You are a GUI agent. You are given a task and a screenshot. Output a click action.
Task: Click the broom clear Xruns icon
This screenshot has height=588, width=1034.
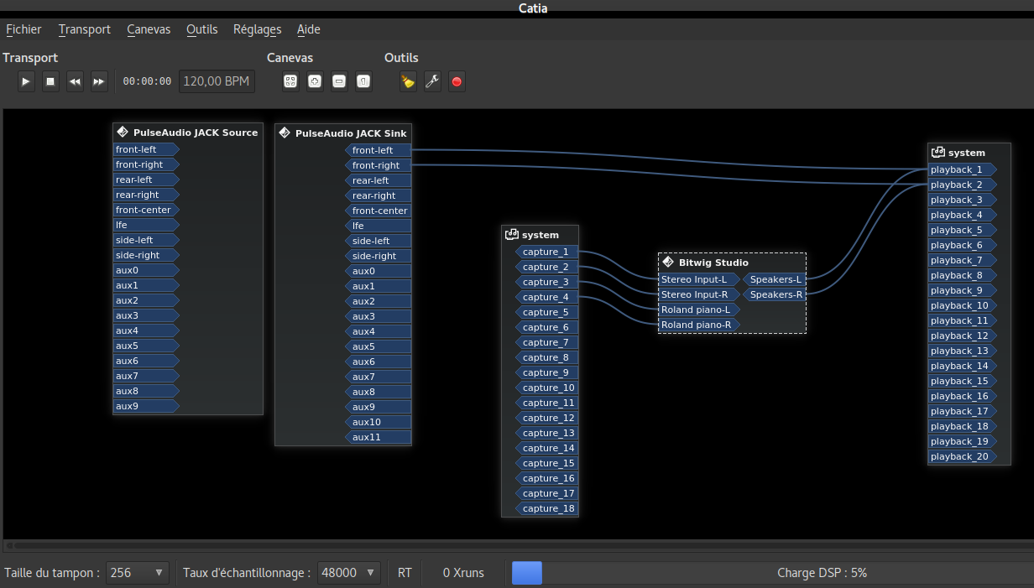pos(408,81)
